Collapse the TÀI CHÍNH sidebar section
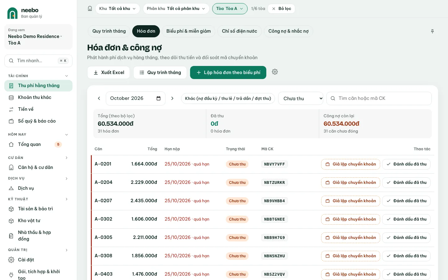The image size is (448, 280). [67, 76]
